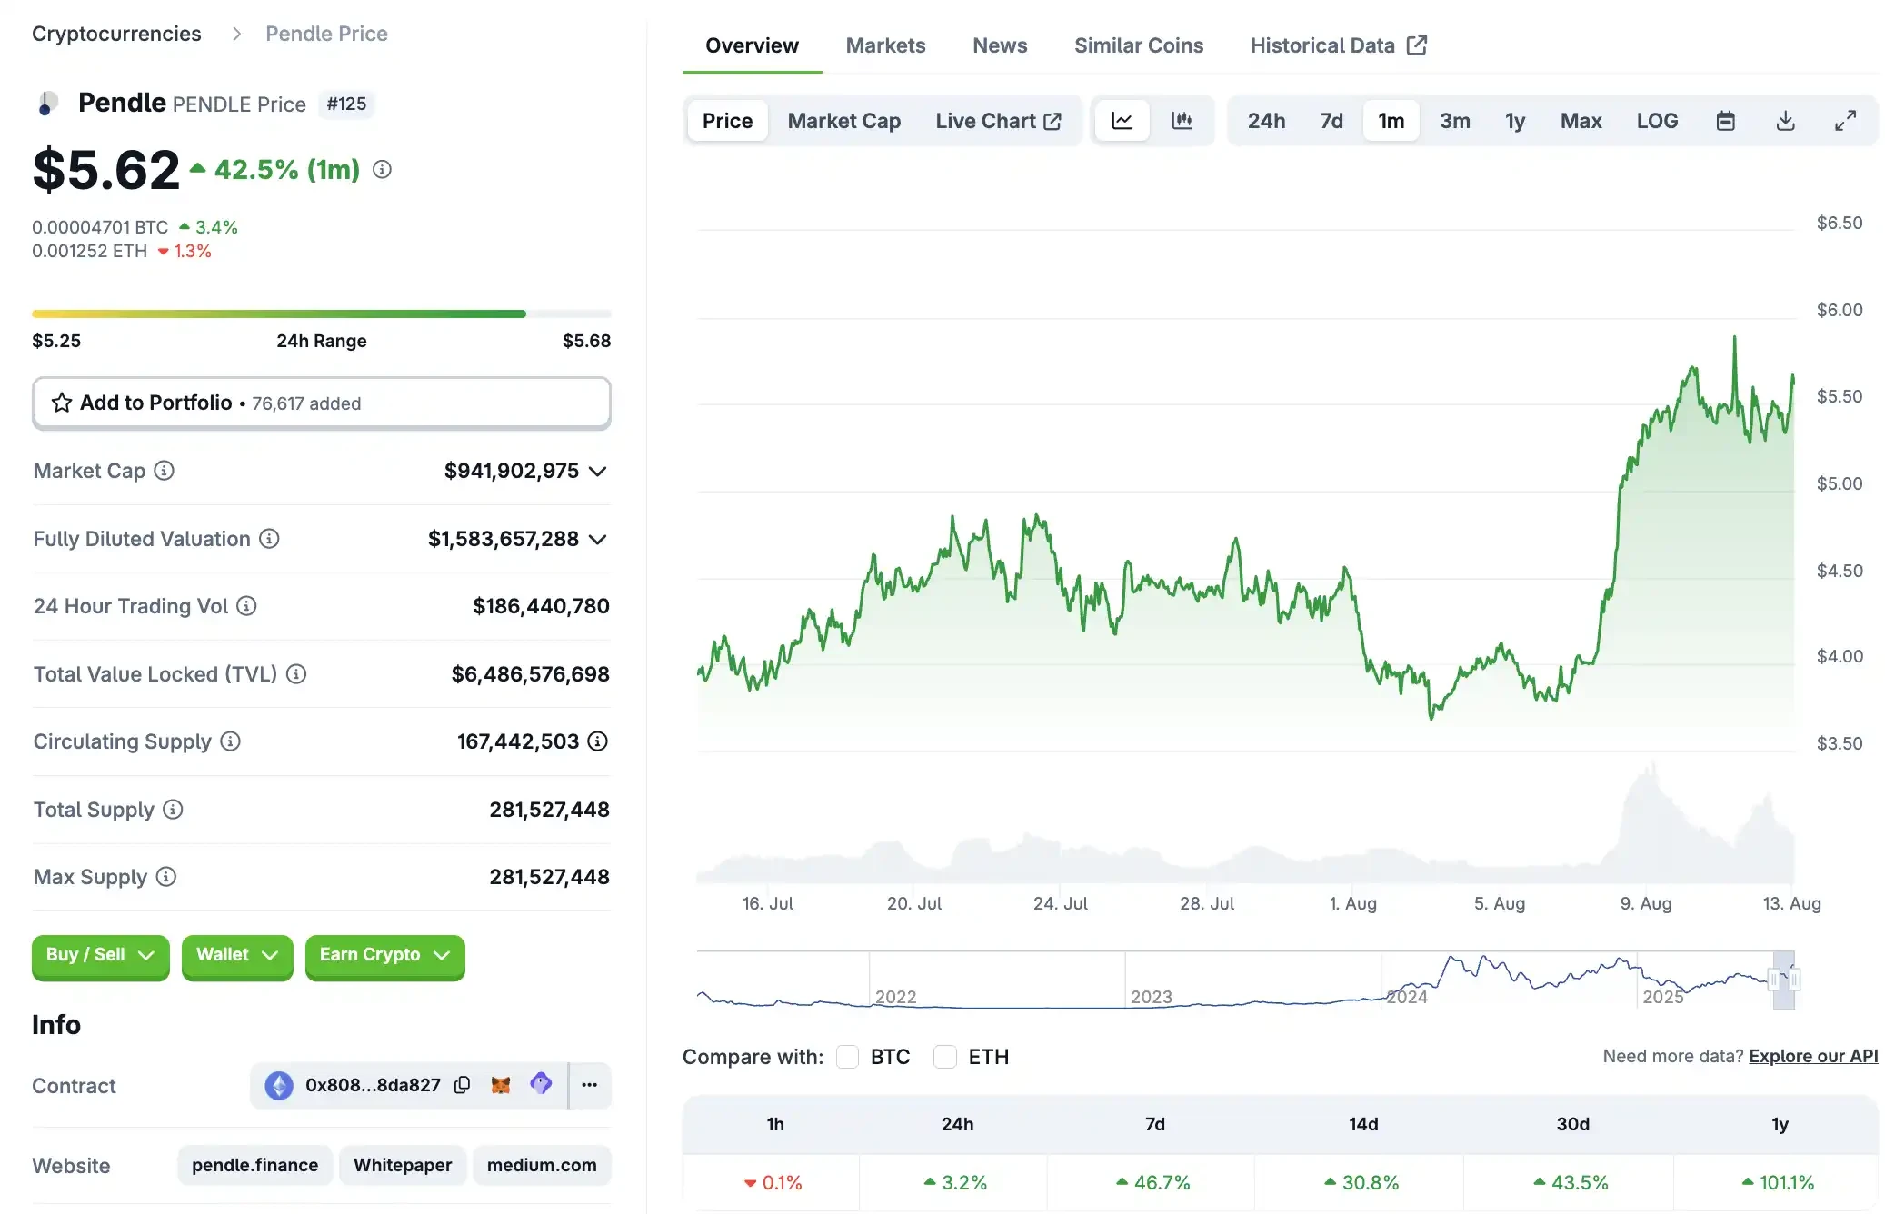The width and height of the screenshot is (1885, 1214).
Task: Download the chart data
Action: [x=1784, y=120]
